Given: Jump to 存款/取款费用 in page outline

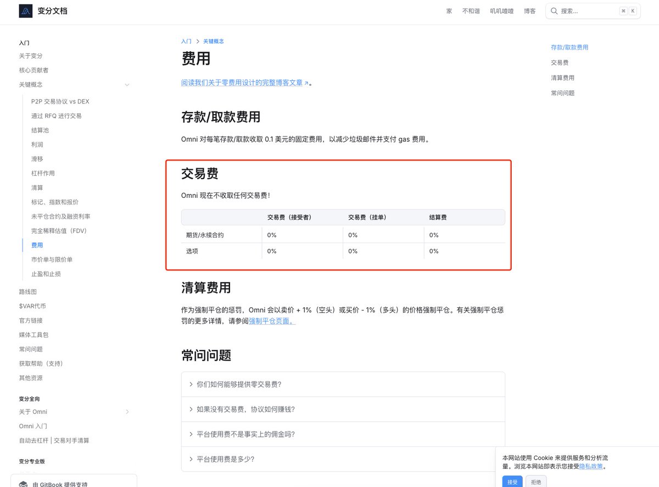Looking at the screenshot, I should 569,47.
